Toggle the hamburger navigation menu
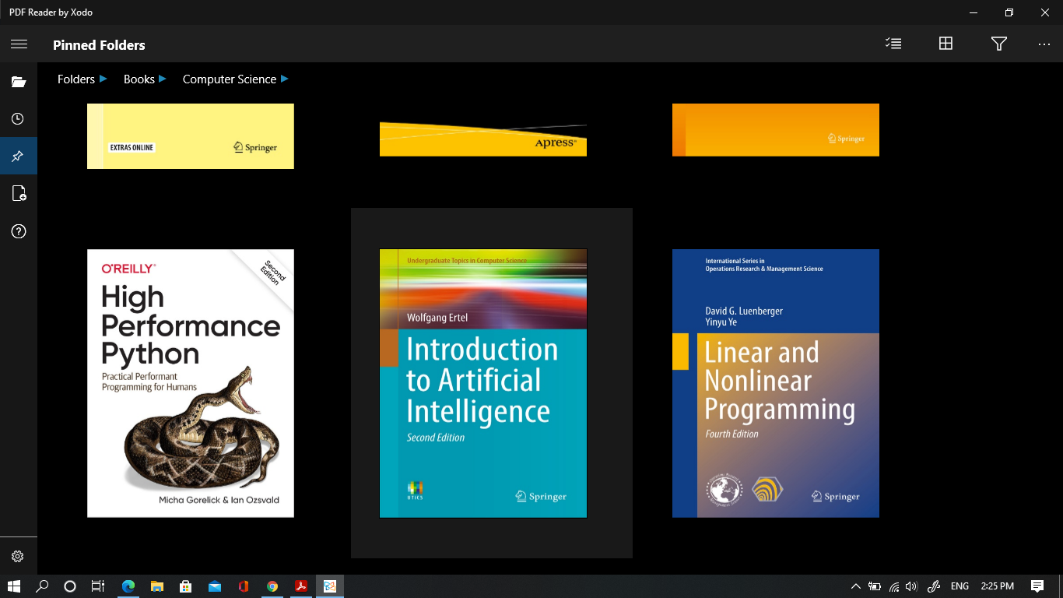This screenshot has width=1063, height=598. point(19,44)
